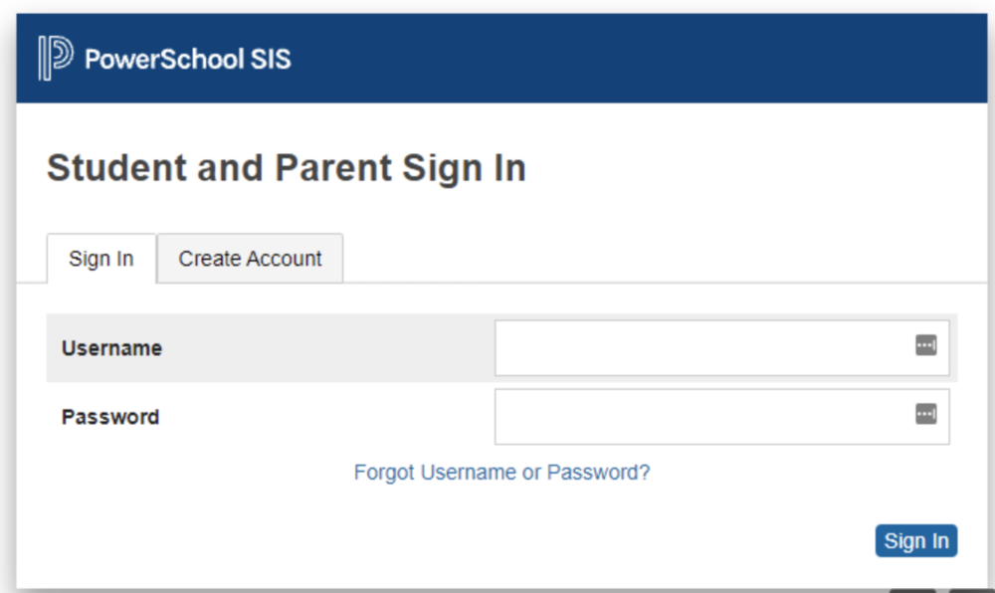The width and height of the screenshot is (995, 593).
Task: Click the keyboard icon beside the Password entry
Action: [x=927, y=412]
